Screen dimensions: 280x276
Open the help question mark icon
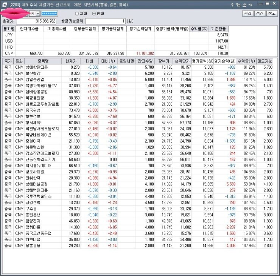[x=232, y=5]
